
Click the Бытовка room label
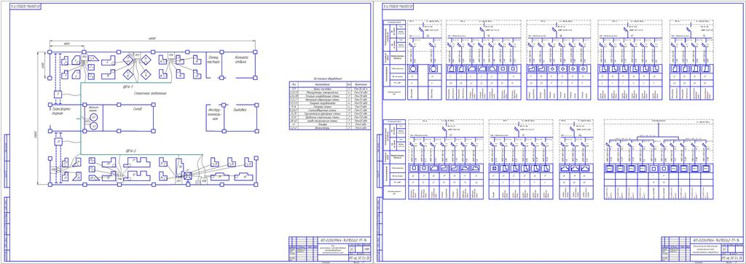pyautogui.click(x=240, y=110)
